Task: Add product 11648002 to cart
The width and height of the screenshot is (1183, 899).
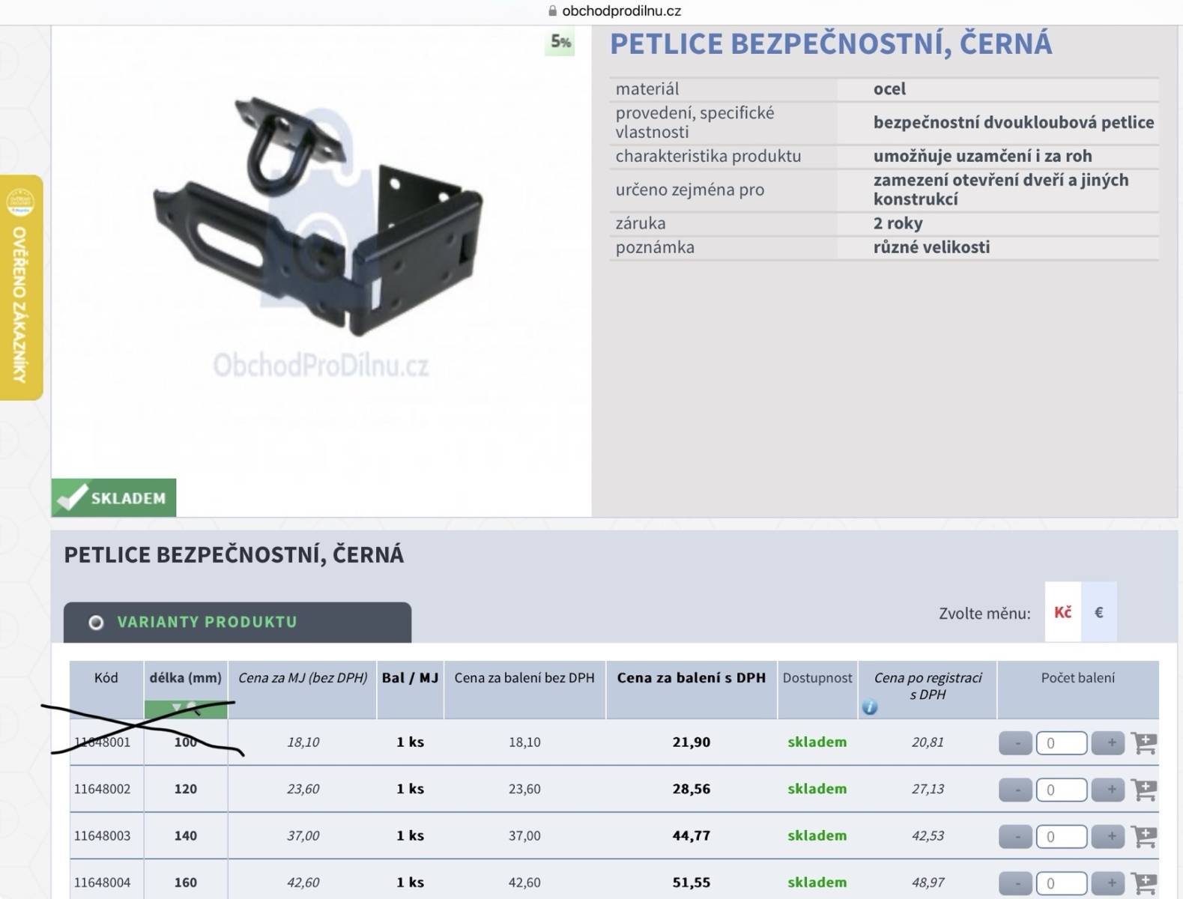Action: point(1144,790)
